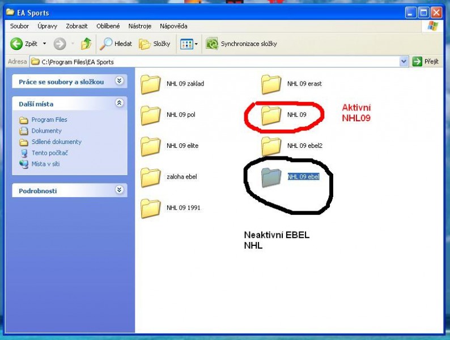Go back with the Zpět button
Screen dimensions: 450x340
pos(24,44)
